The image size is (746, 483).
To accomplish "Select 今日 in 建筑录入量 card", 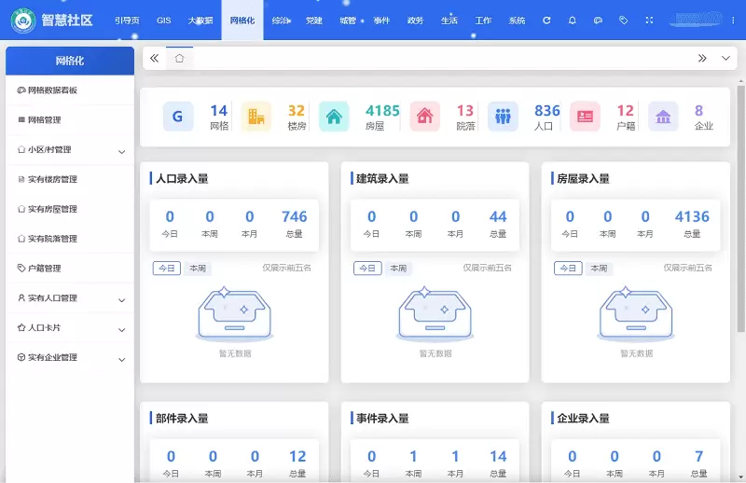I will [x=367, y=269].
